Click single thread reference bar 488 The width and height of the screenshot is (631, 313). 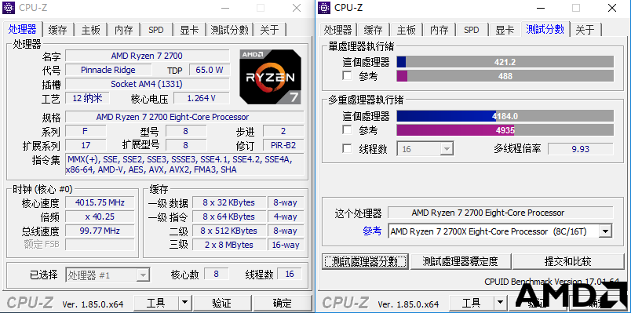505,76
